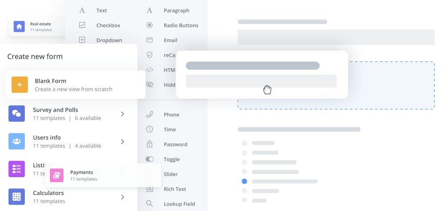The image size is (445, 211).
Task: Open the Users info templates
Action: pos(67,141)
